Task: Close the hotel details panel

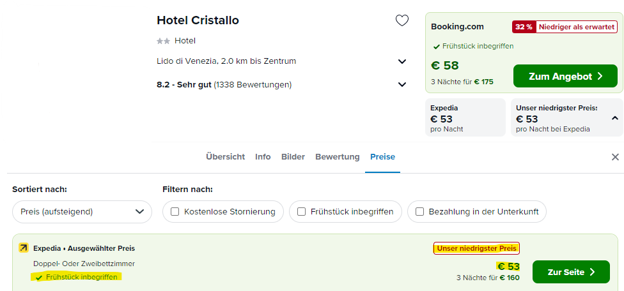Action: pyautogui.click(x=615, y=157)
